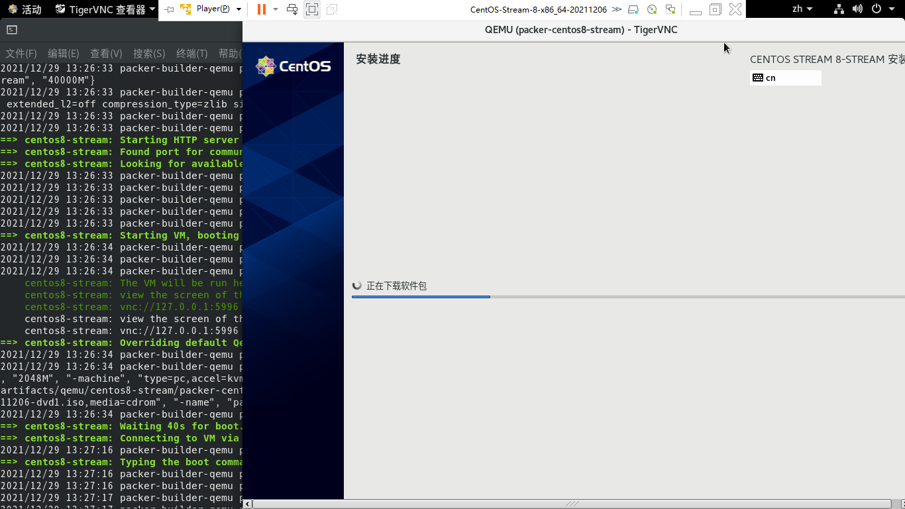Open the dropdown arrow next to the pause button

pos(275,10)
